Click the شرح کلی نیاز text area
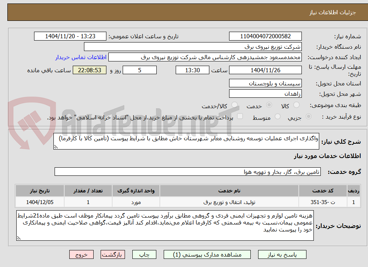 click(186, 141)
